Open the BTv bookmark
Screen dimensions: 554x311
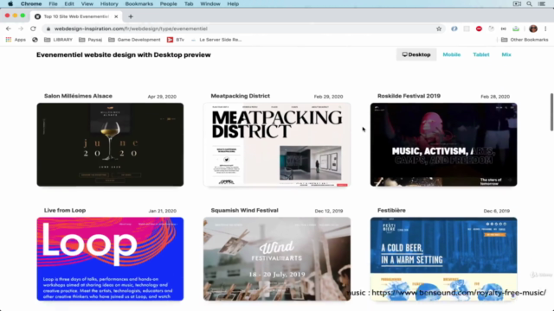click(176, 40)
